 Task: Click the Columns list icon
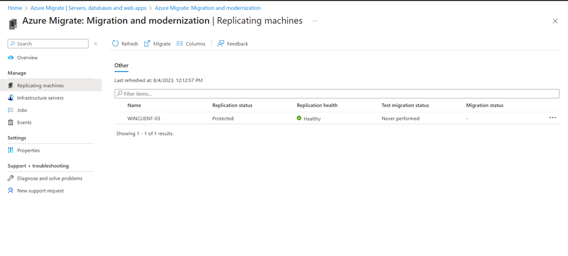(179, 44)
